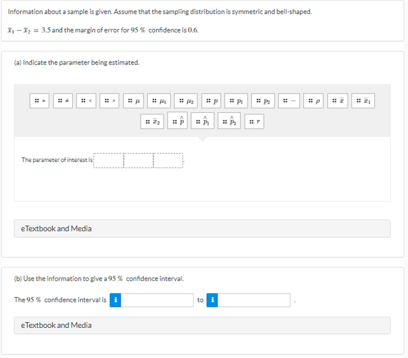Select the r correlation tile

tap(254, 121)
